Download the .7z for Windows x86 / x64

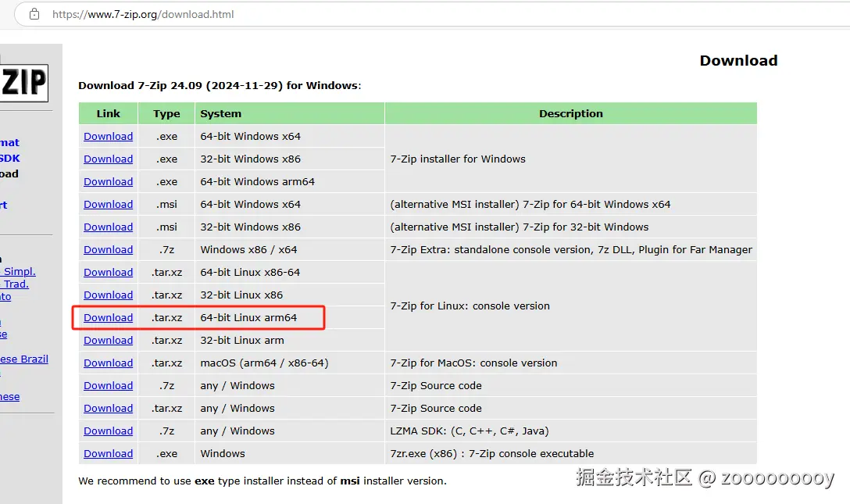(x=109, y=250)
